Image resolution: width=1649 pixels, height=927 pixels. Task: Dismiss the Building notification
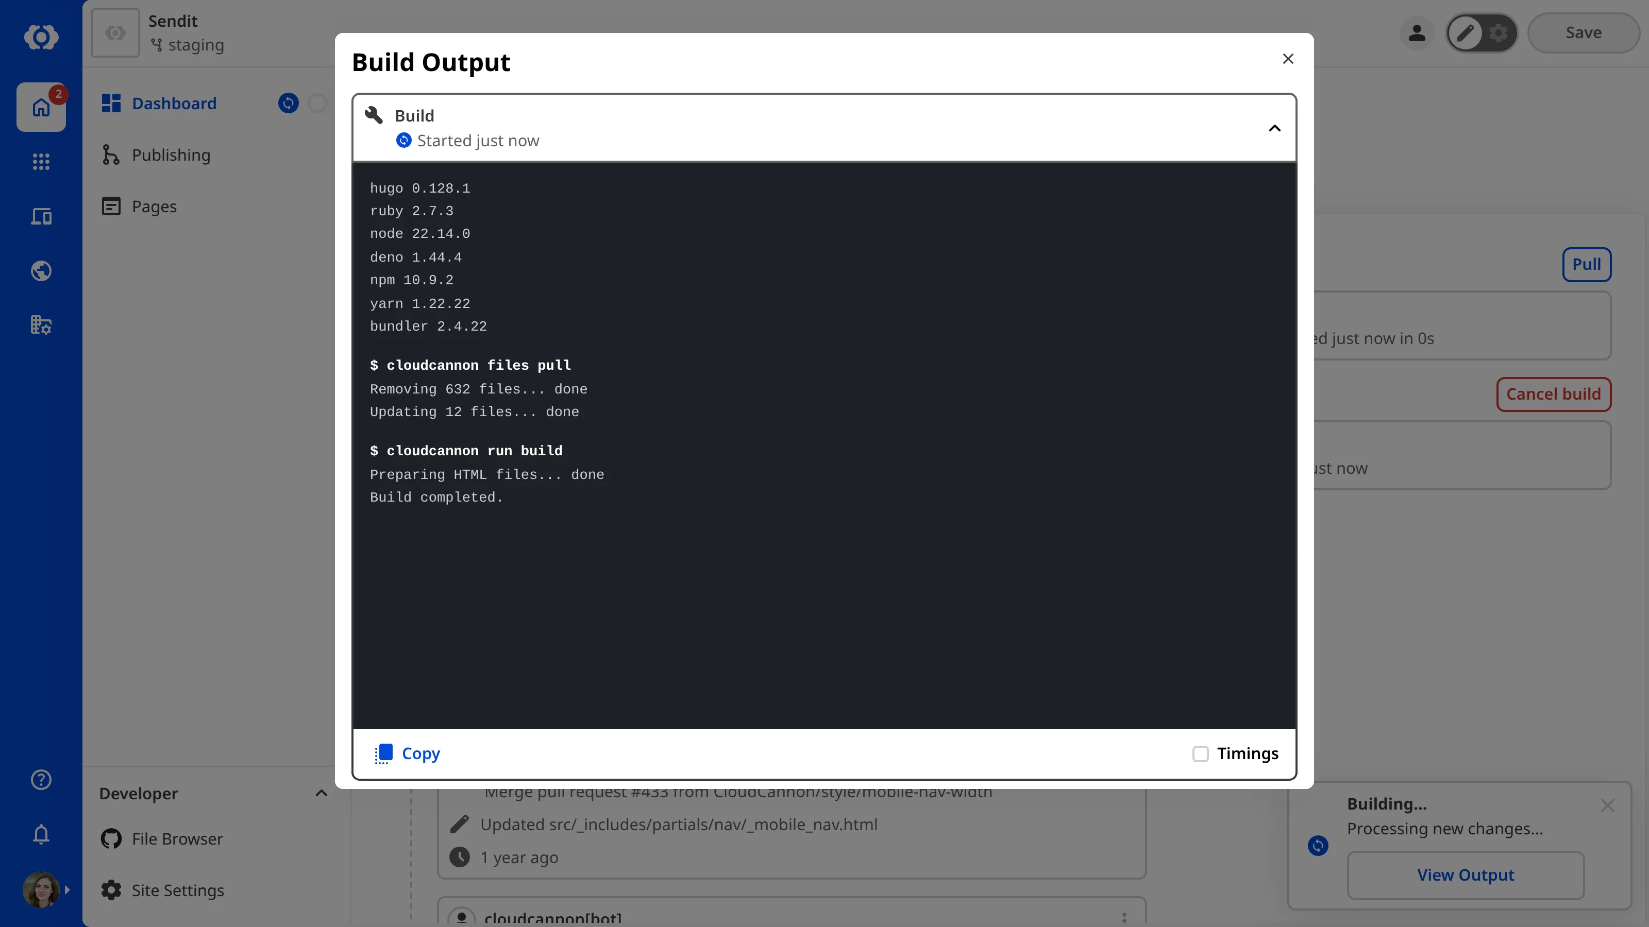[x=1607, y=805]
